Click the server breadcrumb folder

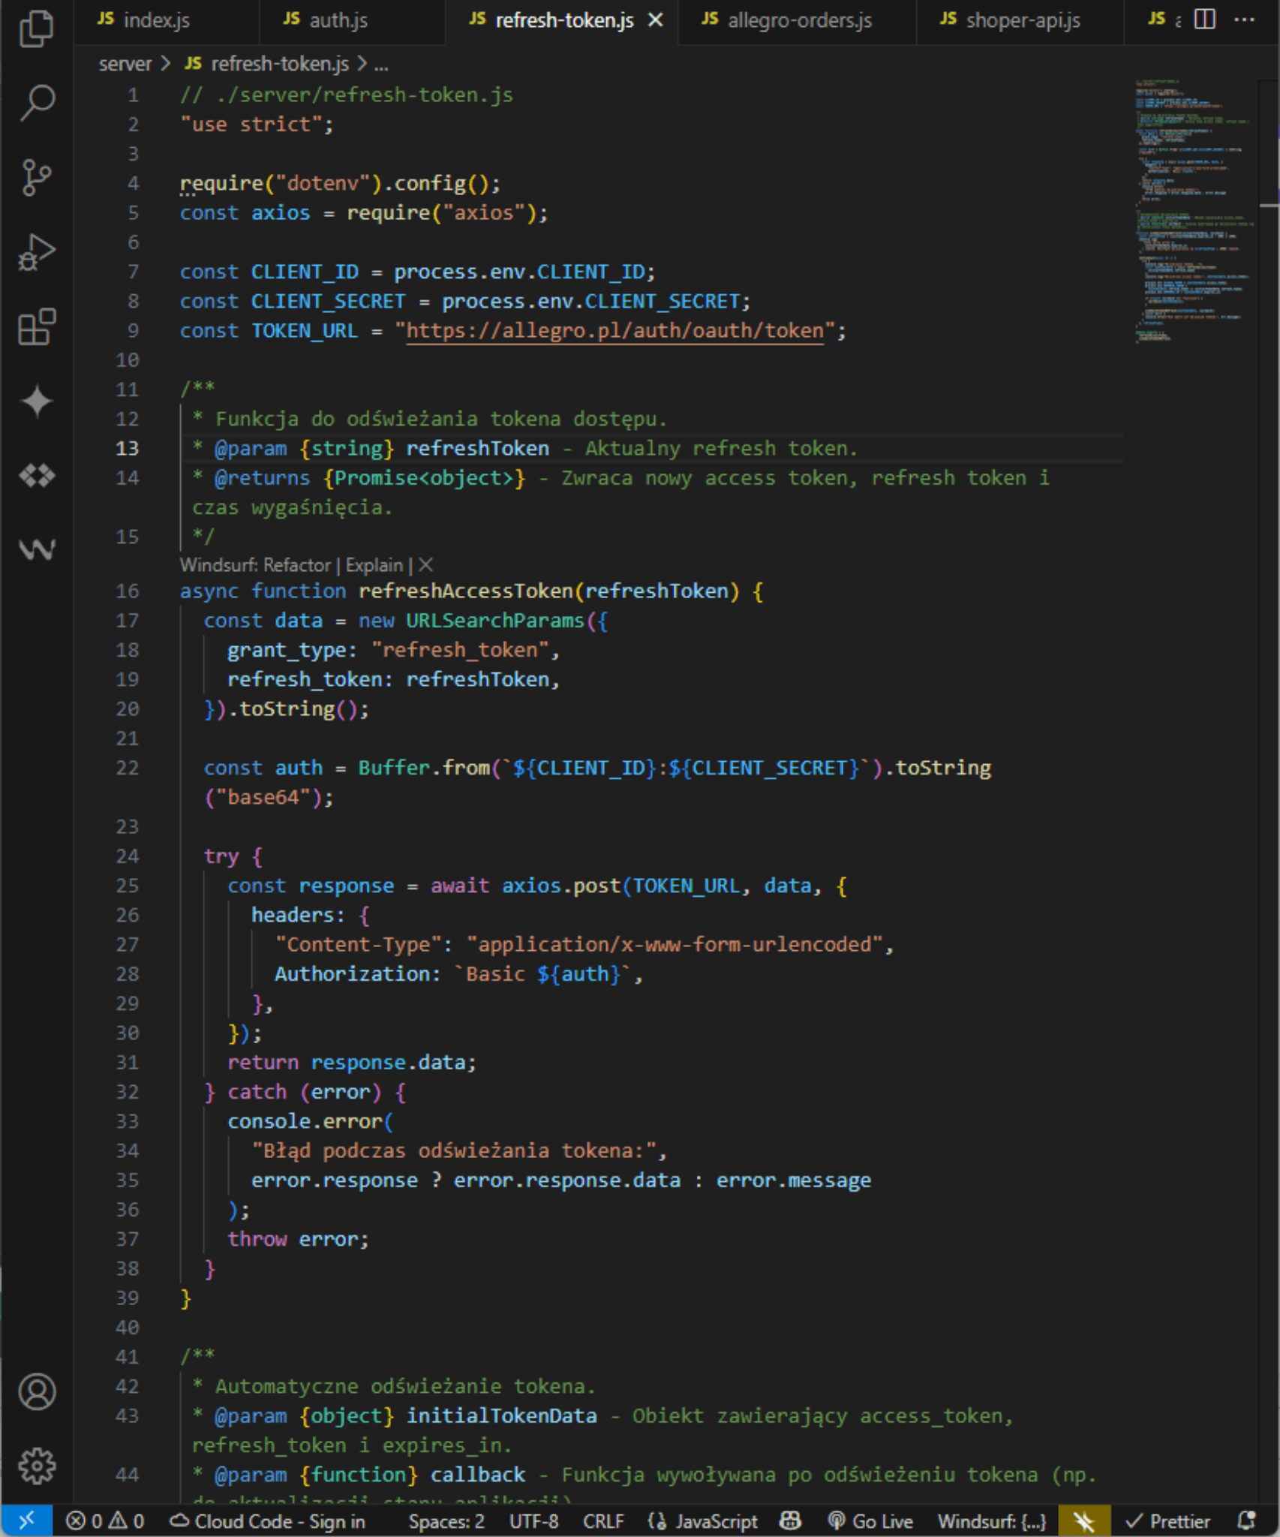pyautogui.click(x=125, y=65)
